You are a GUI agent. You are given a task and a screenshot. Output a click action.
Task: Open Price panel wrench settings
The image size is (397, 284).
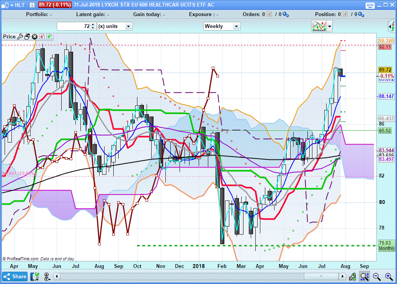[x=20, y=37]
